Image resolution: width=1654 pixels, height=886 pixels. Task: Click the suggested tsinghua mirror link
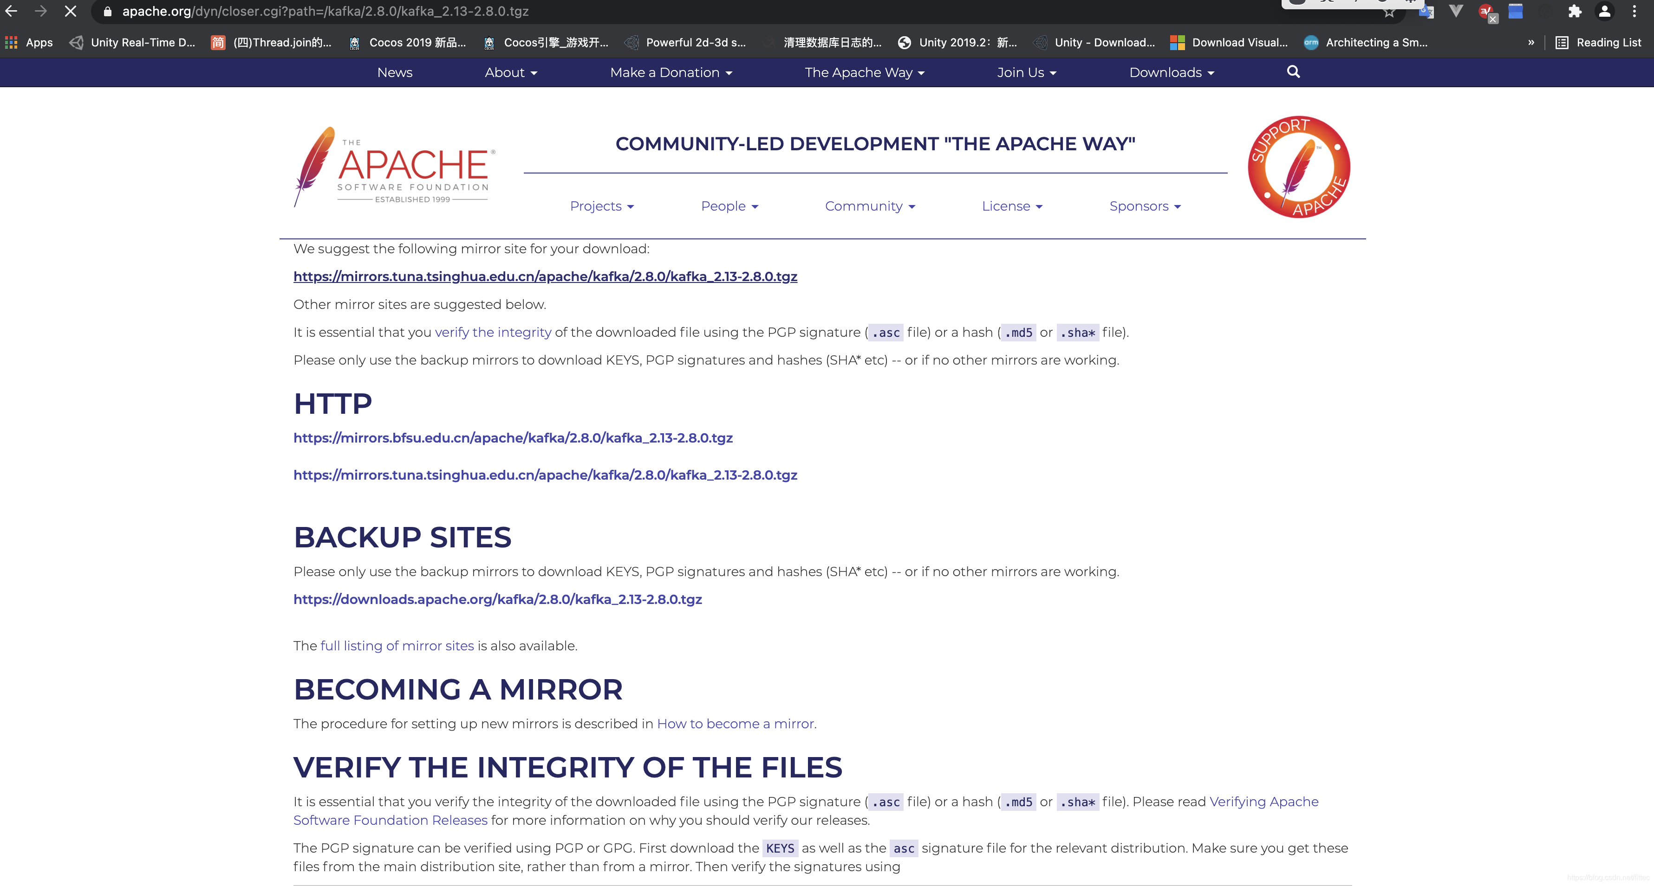coord(545,276)
